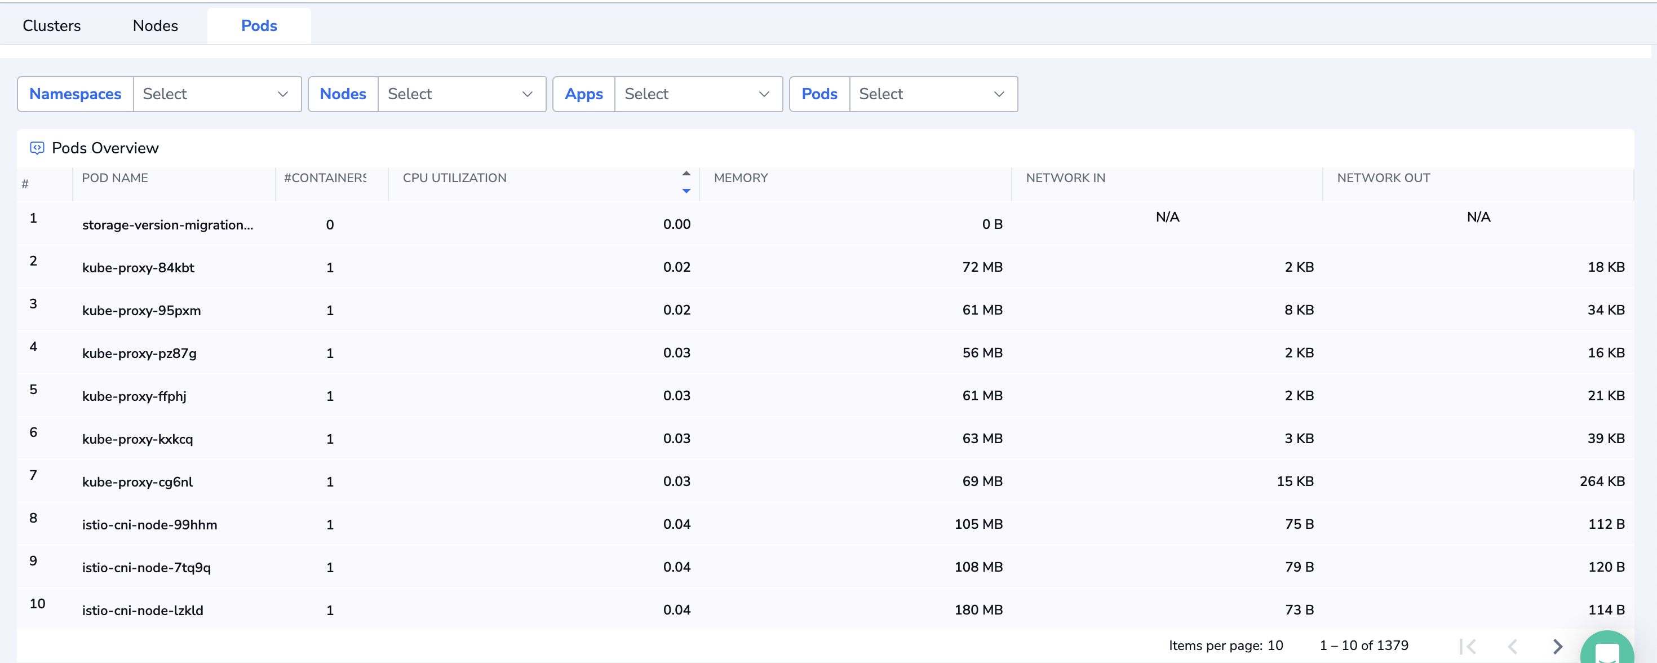
Task: Click the Pods Overview title
Action: [105, 148]
